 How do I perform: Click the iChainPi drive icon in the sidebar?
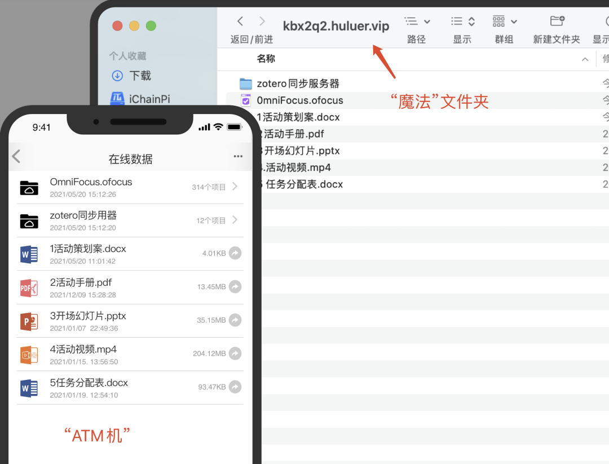pos(117,98)
